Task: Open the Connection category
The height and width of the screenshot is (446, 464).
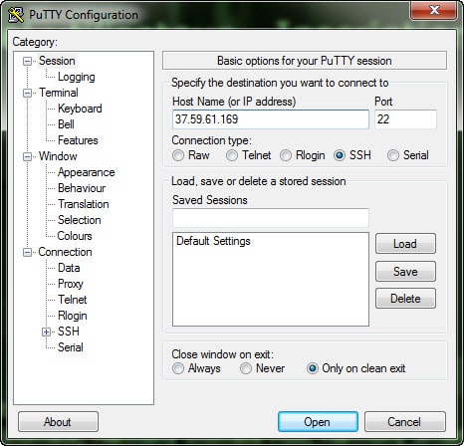Action: (x=65, y=252)
